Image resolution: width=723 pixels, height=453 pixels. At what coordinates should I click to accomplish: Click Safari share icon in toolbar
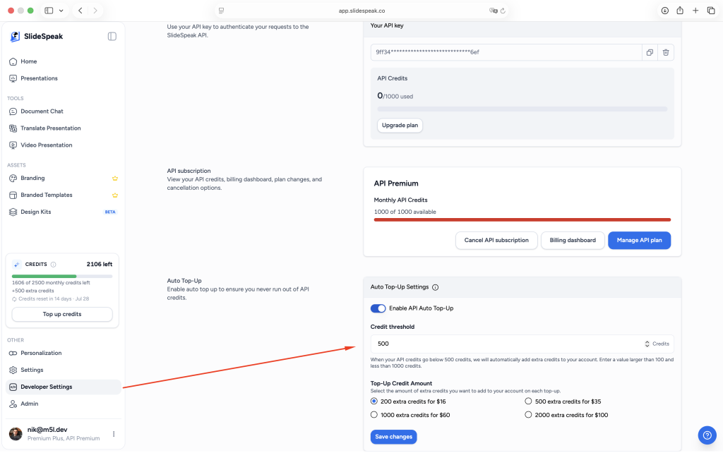pos(680,11)
